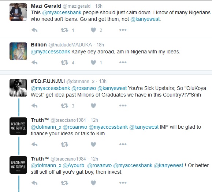Reply to Truth's IMF tweet

pyautogui.click(x=34, y=144)
